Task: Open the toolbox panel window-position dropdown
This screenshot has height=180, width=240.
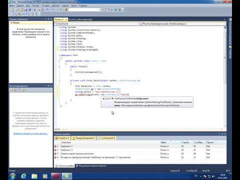Action: point(46,19)
